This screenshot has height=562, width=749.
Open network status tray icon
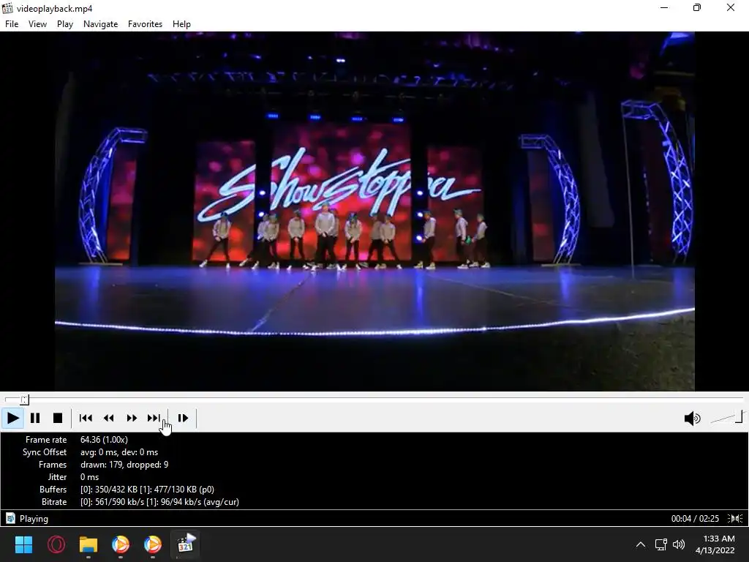tap(661, 544)
